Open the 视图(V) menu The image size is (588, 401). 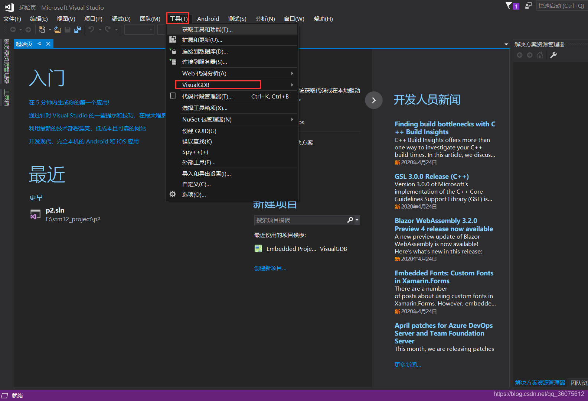pyautogui.click(x=66, y=19)
